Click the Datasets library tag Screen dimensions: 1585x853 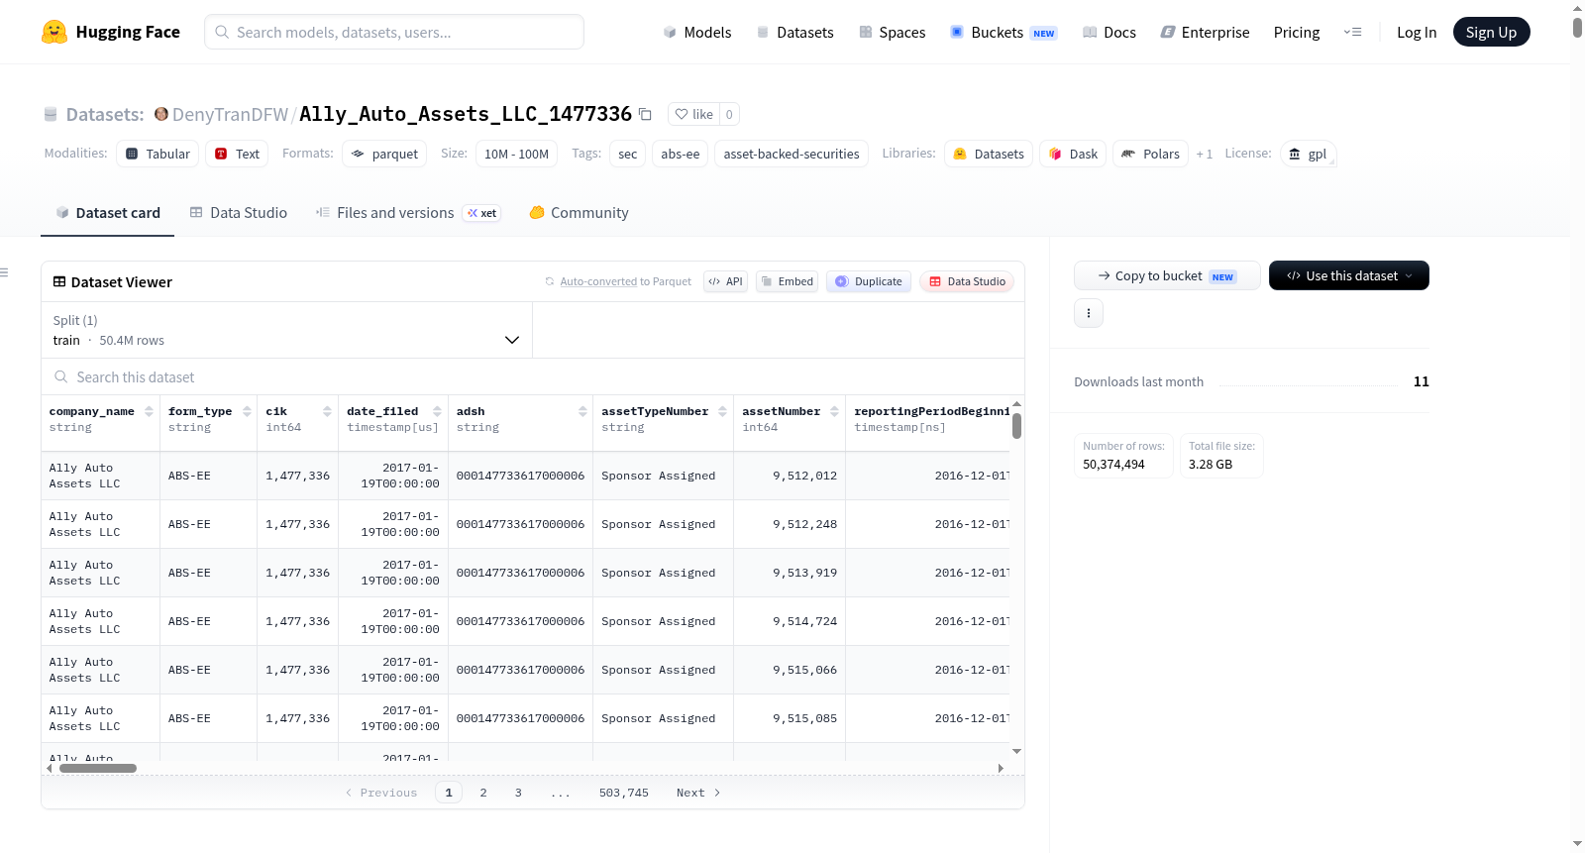pyautogui.click(x=989, y=154)
